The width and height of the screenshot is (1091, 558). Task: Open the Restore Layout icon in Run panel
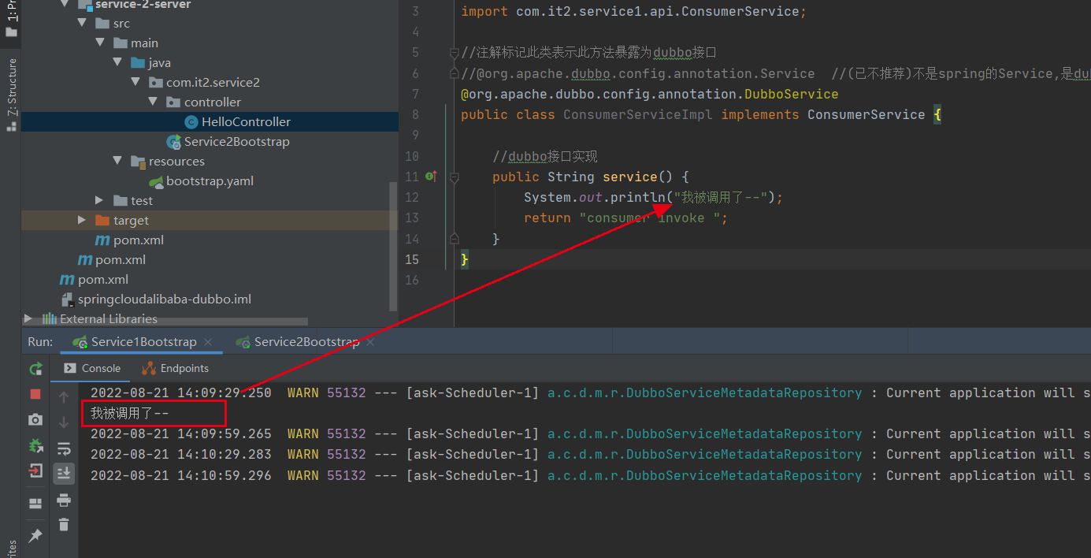35,504
